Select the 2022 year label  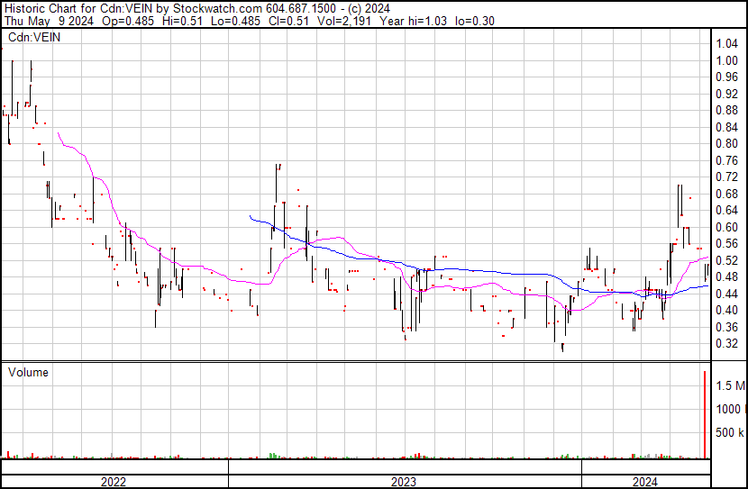click(113, 482)
